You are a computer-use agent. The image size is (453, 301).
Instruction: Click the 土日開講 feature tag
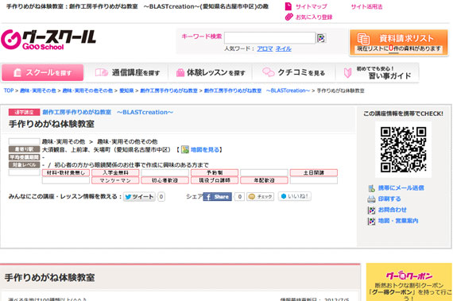tap(314, 173)
